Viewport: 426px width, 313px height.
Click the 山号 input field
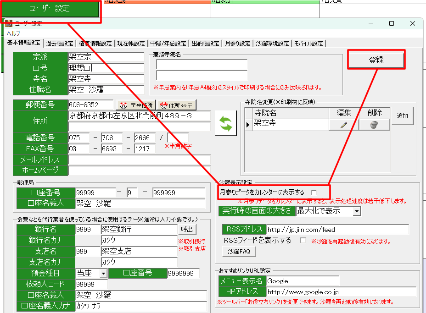coord(106,68)
